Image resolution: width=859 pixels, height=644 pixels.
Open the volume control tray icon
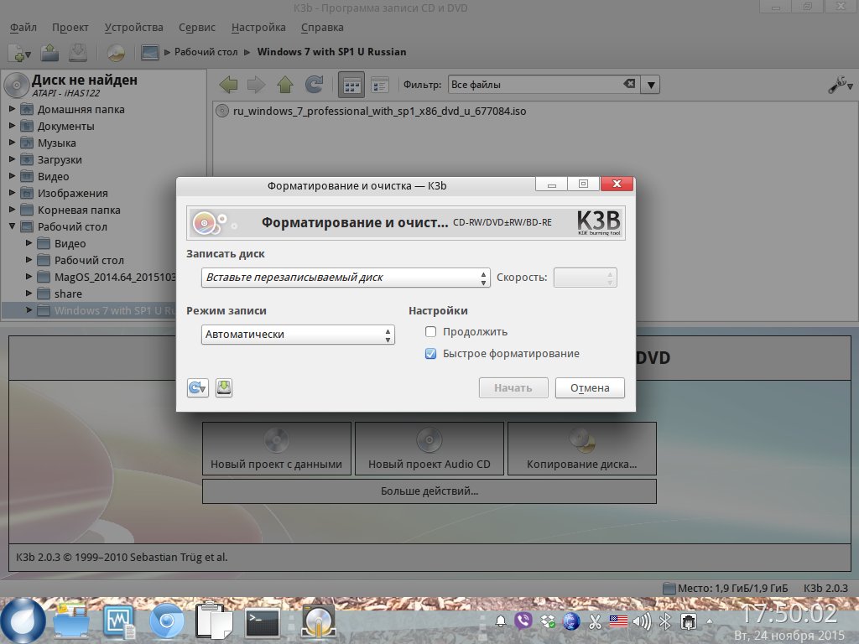(x=642, y=621)
